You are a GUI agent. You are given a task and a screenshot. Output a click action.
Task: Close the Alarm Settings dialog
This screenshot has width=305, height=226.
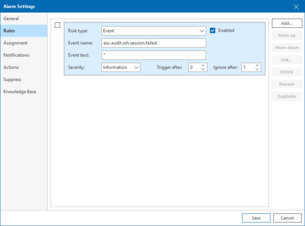click(296, 7)
